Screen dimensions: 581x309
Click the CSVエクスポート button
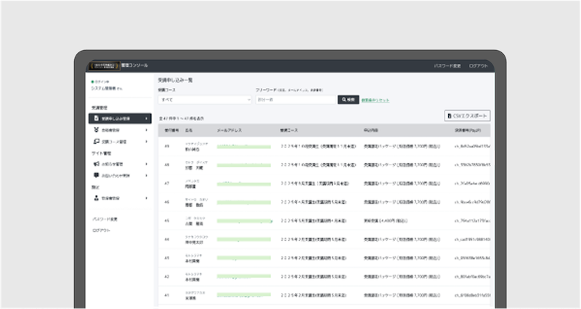pos(467,116)
